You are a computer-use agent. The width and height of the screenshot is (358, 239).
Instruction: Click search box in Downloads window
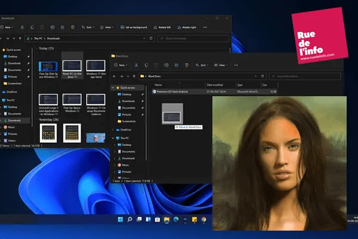pyautogui.click(x=193, y=38)
